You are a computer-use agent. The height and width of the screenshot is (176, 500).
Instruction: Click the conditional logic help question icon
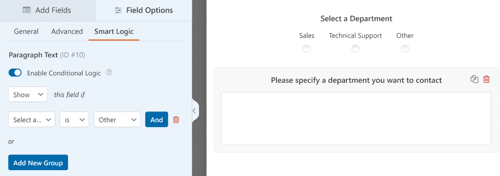coord(109,73)
